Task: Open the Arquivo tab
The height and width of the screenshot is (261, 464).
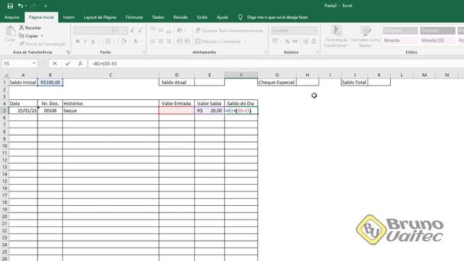Action: coord(12,17)
